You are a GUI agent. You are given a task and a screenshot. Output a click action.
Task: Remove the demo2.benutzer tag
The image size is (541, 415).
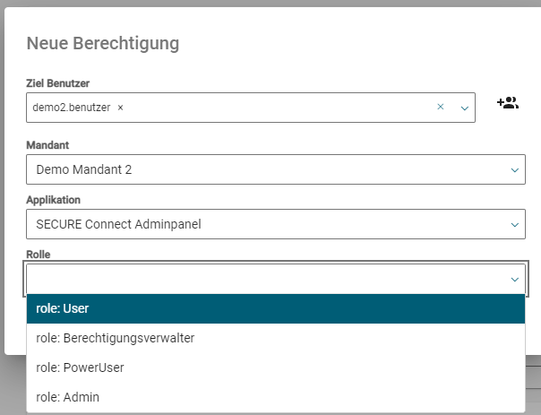click(121, 108)
